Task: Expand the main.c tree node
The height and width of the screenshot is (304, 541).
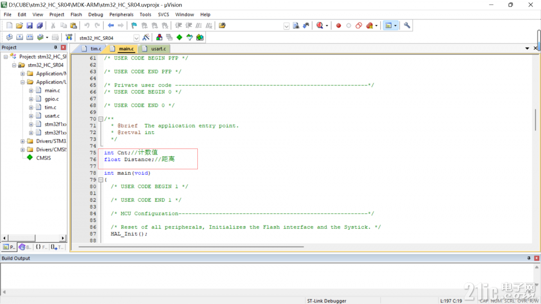Action: click(x=31, y=90)
